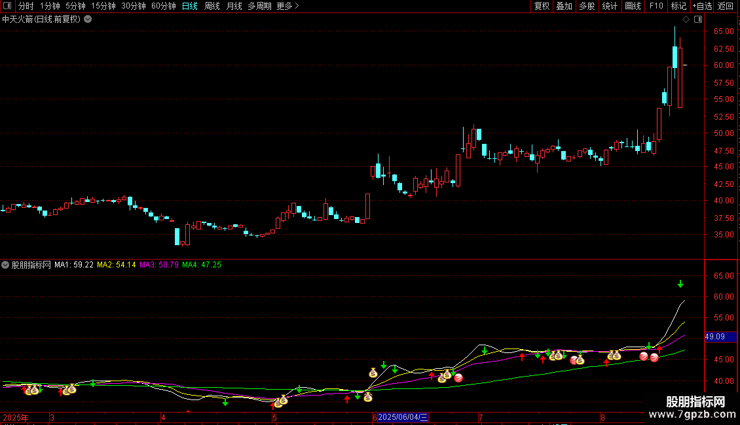The width and height of the screenshot is (740, 425).
Task: Click the month 3 marker on time axis
Action: point(52,417)
